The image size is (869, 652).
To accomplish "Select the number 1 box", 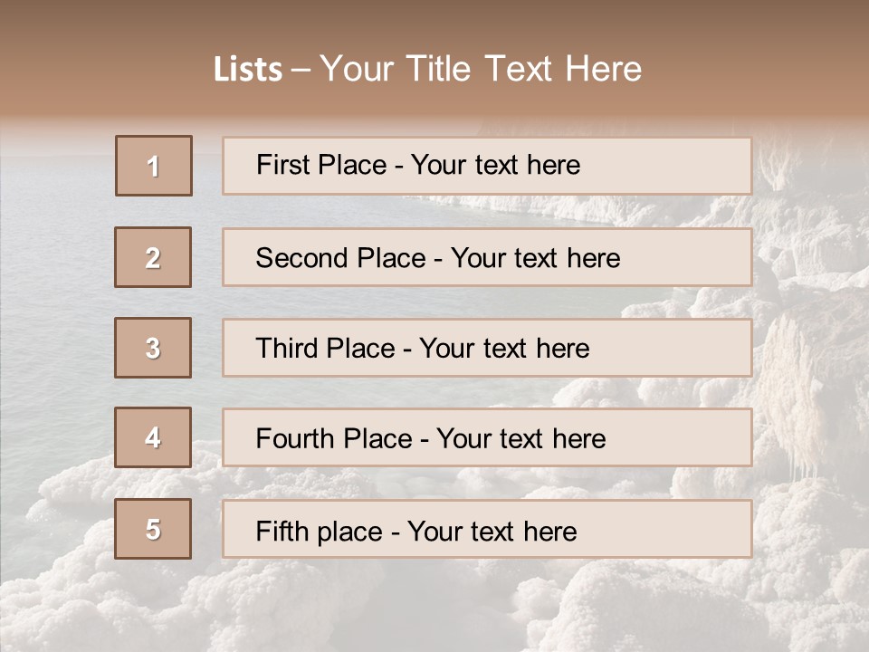I will (154, 166).
